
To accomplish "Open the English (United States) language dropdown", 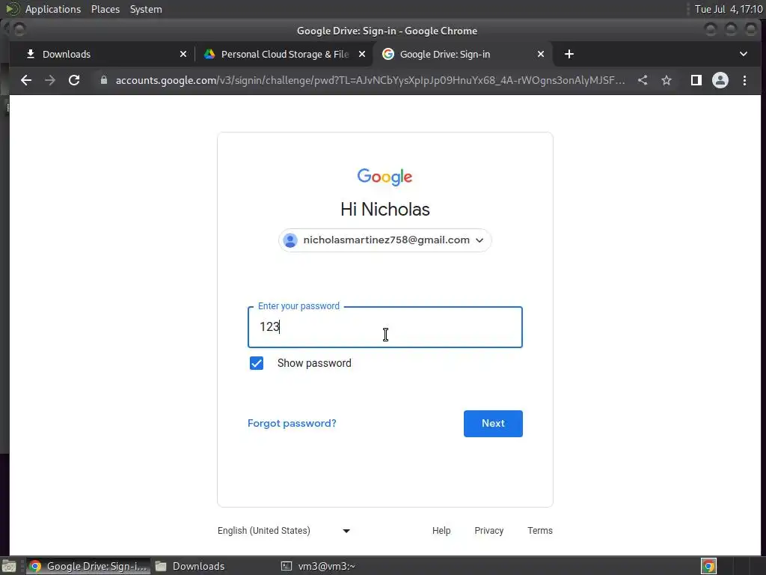I will pos(284,531).
